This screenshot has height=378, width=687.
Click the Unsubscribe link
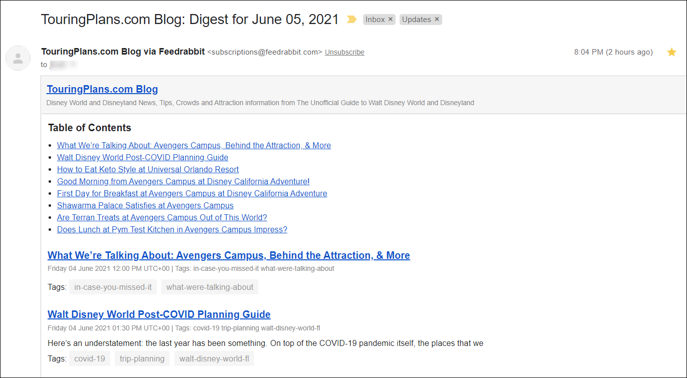pyautogui.click(x=345, y=52)
